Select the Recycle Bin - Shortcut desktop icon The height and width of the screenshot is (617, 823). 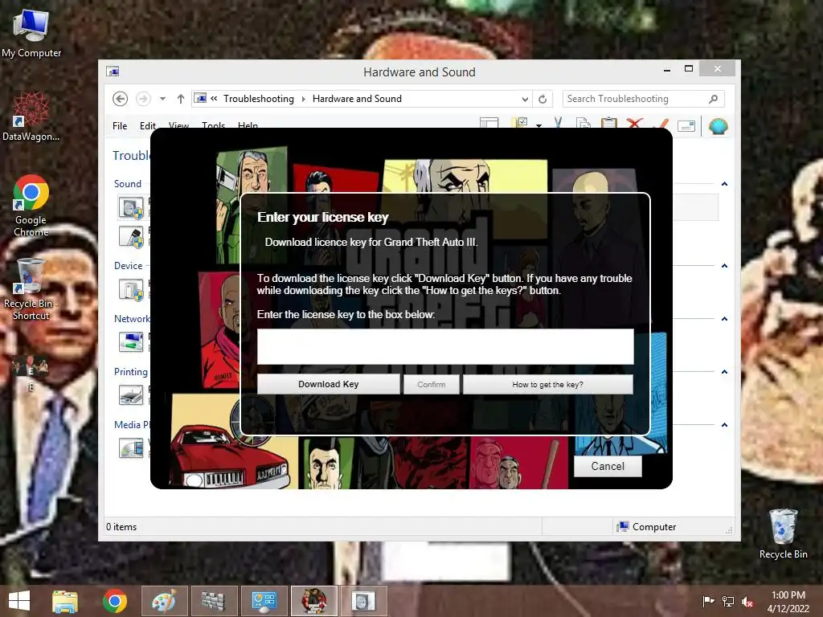point(31,289)
